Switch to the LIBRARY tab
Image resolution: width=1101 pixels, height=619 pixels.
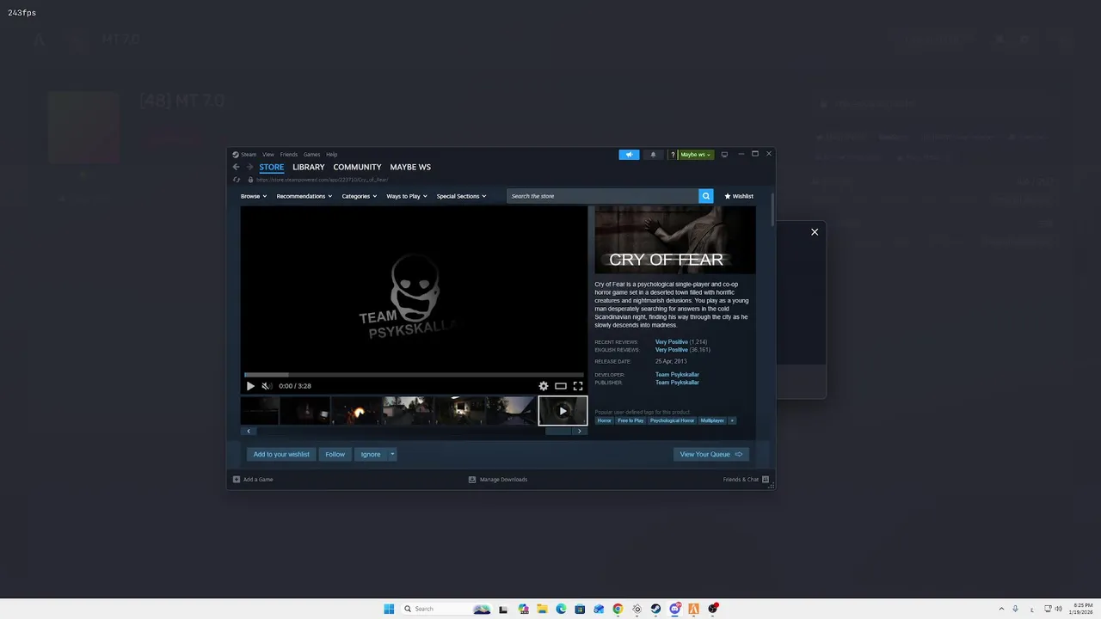coord(308,167)
